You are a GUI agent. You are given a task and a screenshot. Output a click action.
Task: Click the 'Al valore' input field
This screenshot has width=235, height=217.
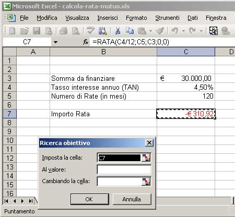pos(124,170)
